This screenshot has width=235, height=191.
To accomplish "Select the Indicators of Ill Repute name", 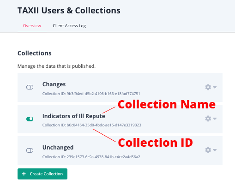I will tap(74, 116).
